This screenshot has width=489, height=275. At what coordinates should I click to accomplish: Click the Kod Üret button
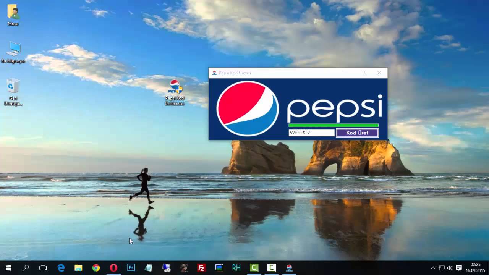(x=357, y=133)
